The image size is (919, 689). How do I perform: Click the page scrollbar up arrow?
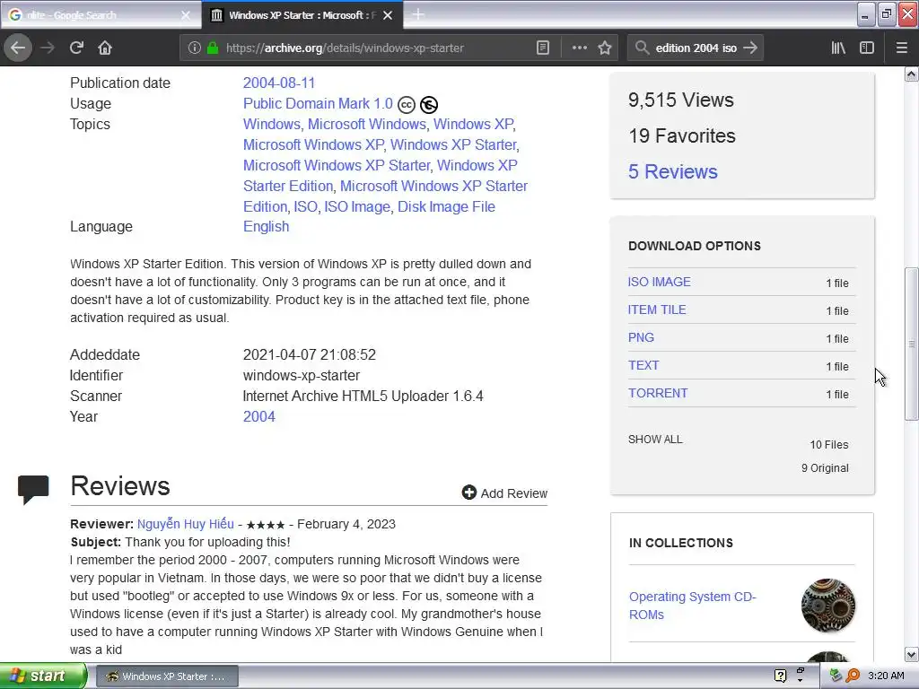click(x=911, y=74)
